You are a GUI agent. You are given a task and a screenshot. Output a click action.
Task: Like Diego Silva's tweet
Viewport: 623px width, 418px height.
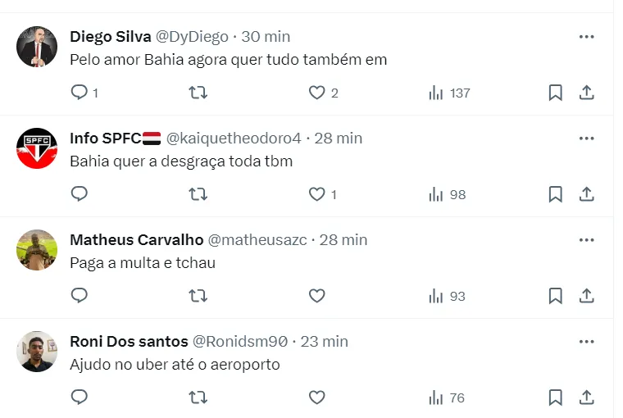317,93
